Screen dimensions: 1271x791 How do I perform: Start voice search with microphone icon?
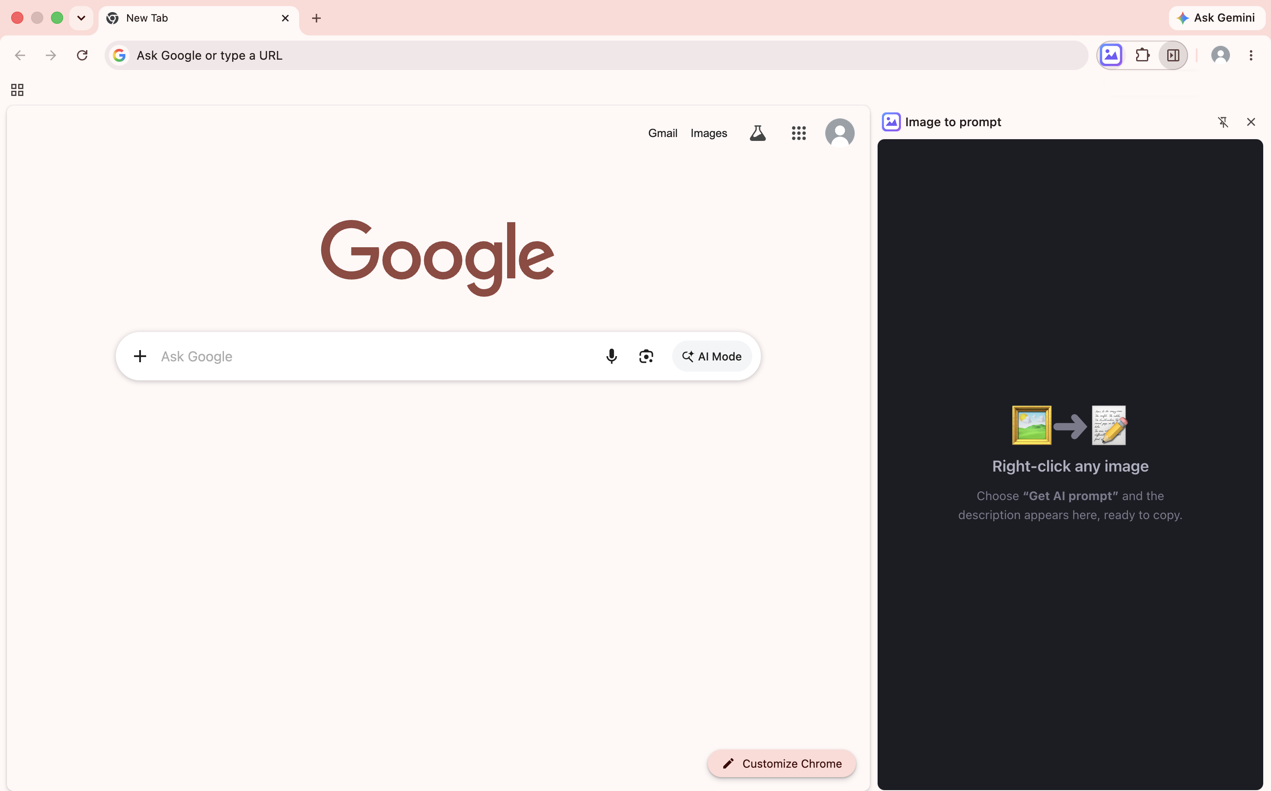click(x=611, y=356)
